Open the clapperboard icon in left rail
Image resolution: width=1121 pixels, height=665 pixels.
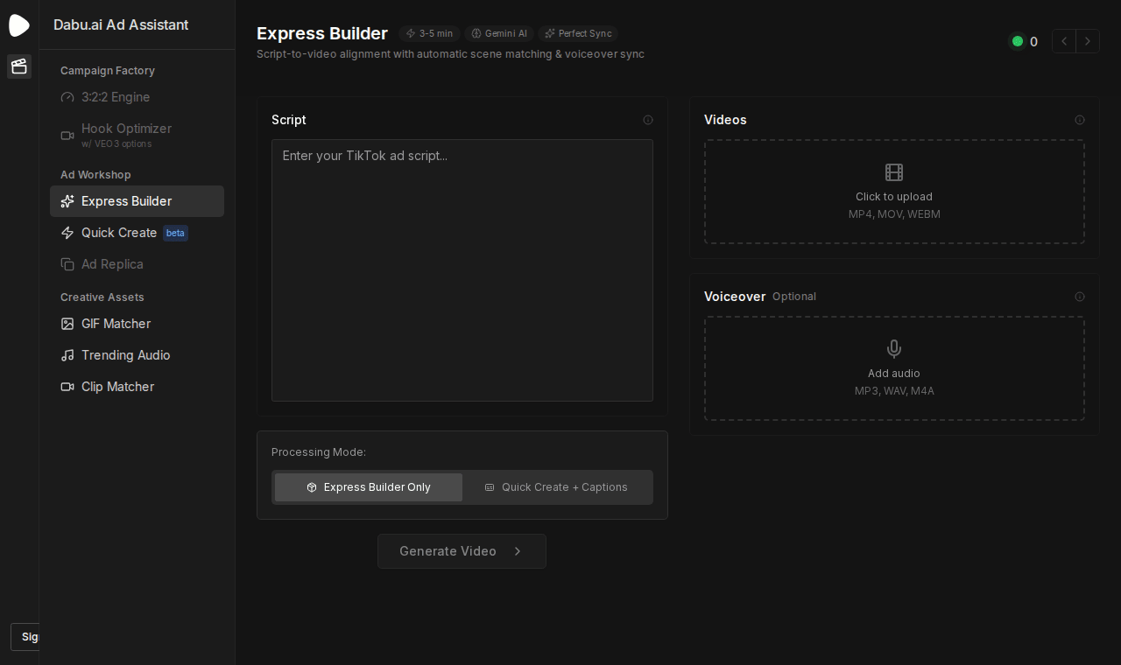[19, 66]
